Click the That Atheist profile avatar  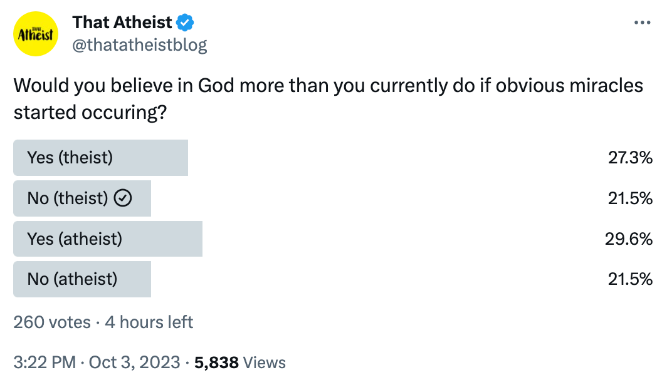click(36, 34)
